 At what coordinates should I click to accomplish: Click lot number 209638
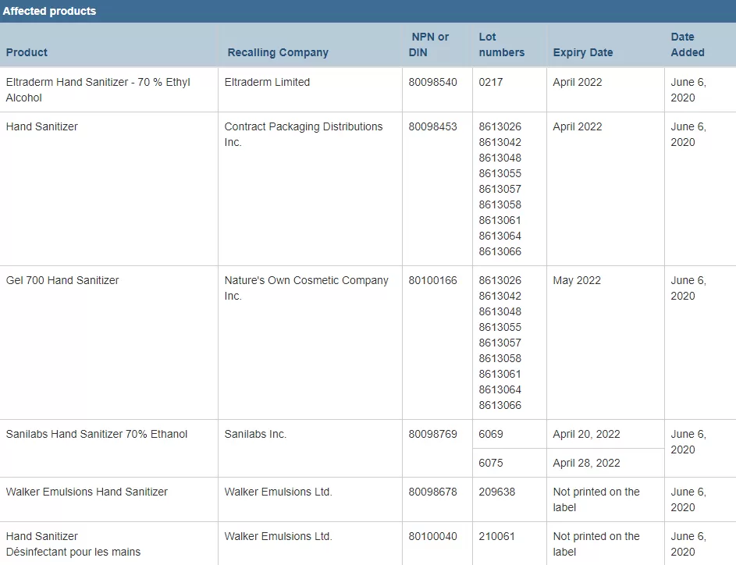coord(496,492)
